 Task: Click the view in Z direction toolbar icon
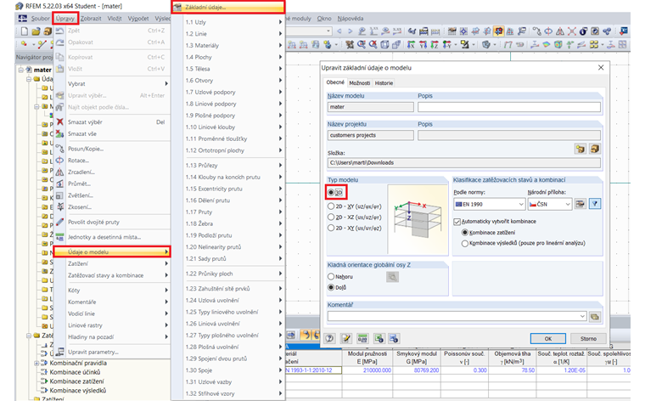pos(435,44)
